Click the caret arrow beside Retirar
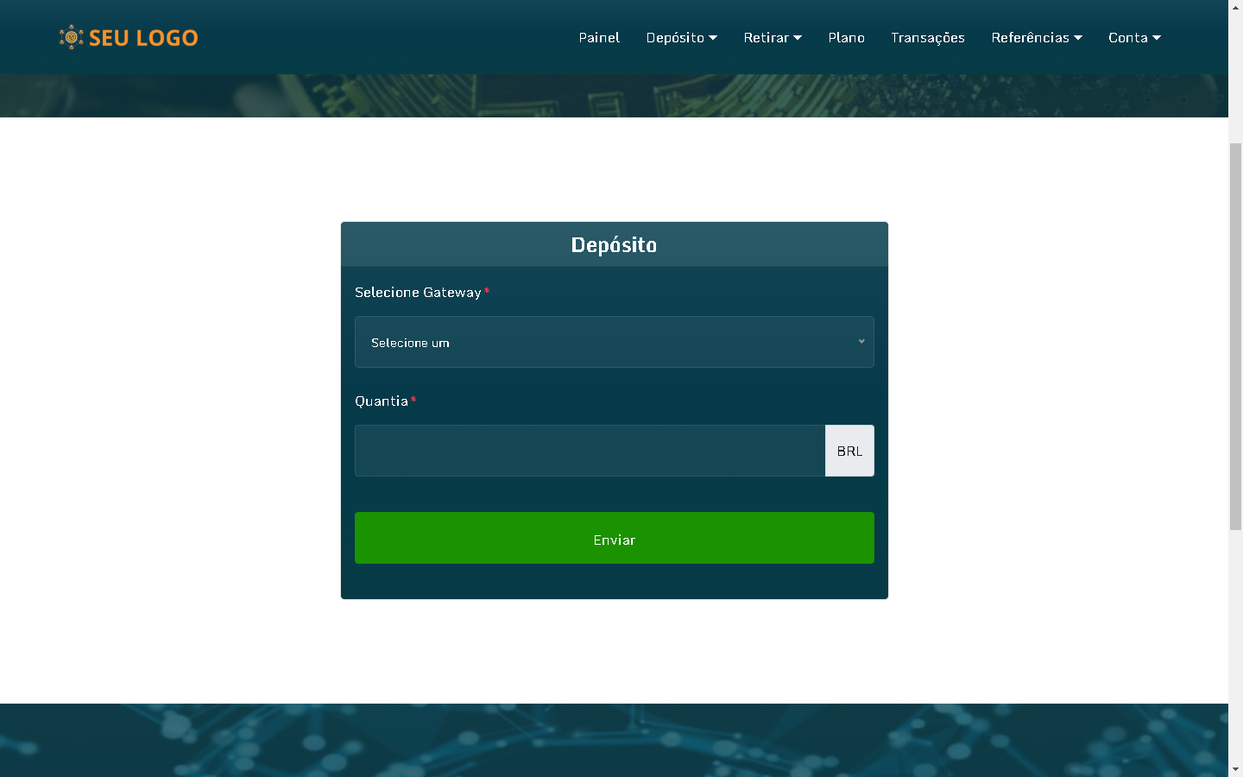 tap(798, 38)
